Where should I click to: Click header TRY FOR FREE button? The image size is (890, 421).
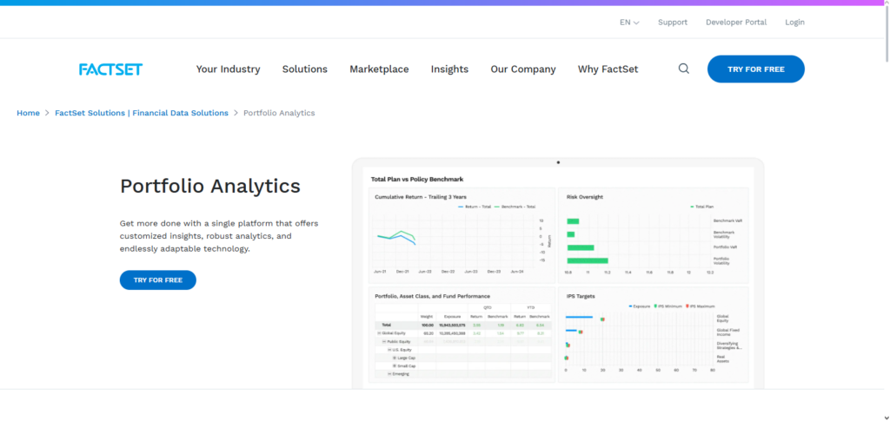pos(756,69)
